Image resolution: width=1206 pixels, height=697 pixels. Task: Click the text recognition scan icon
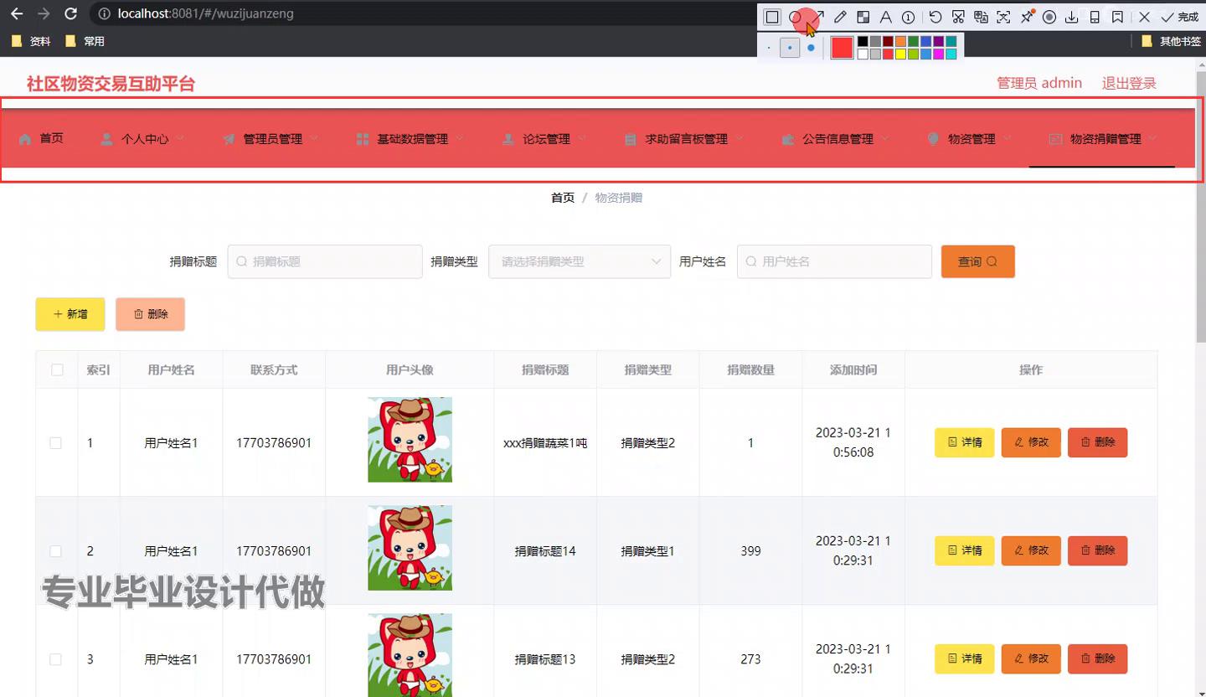pos(1003,17)
